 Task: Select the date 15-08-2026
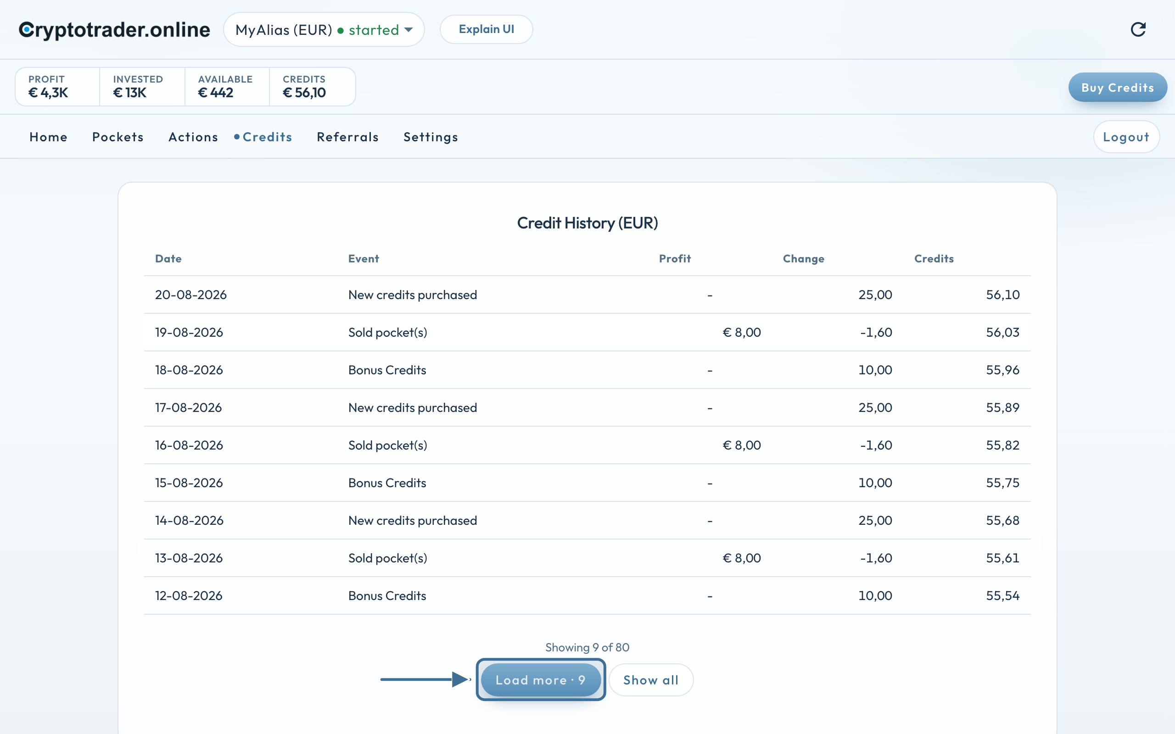(x=189, y=483)
